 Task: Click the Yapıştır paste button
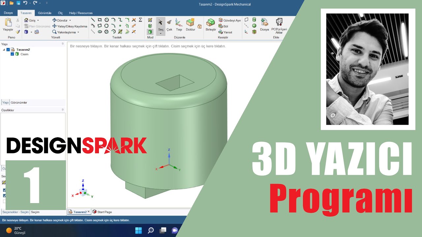click(8, 25)
